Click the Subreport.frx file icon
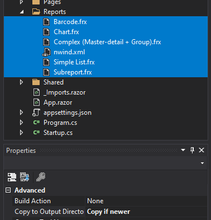 click(x=46, y=72)
